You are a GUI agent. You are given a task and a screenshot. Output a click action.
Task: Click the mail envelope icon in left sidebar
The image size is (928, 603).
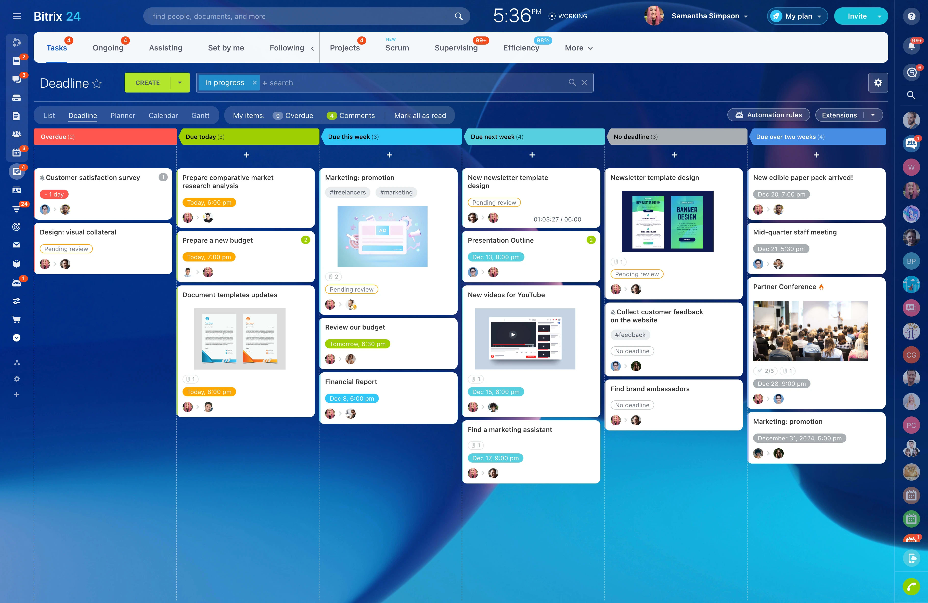pos(16,245)
